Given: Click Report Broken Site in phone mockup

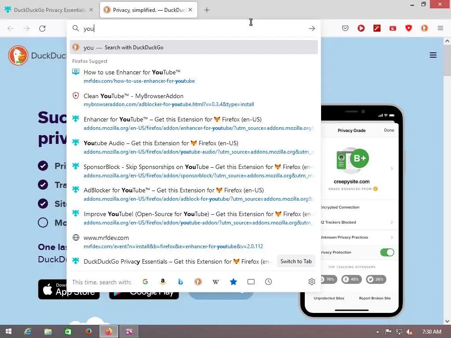Looking at the screenshot, I should click(375, 298).
